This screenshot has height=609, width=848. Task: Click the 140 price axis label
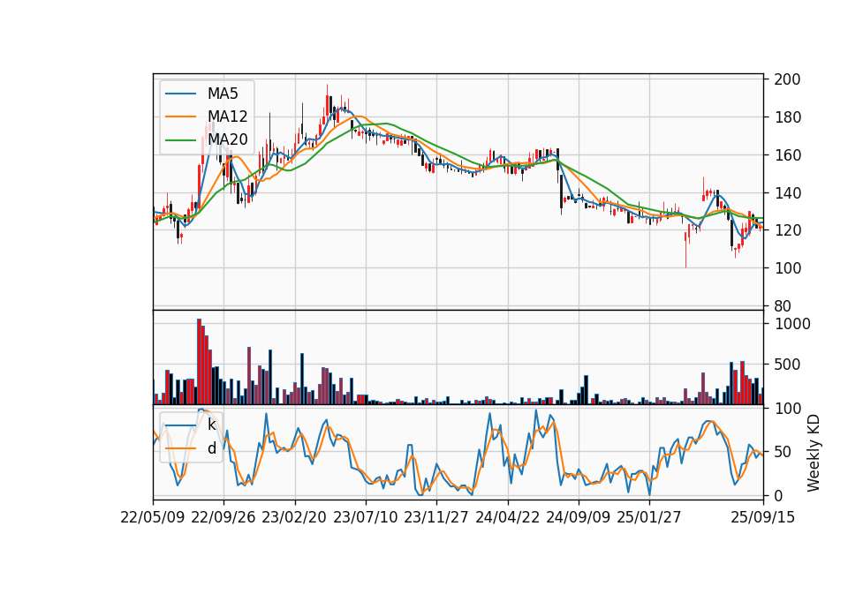[x=787, y=193]
